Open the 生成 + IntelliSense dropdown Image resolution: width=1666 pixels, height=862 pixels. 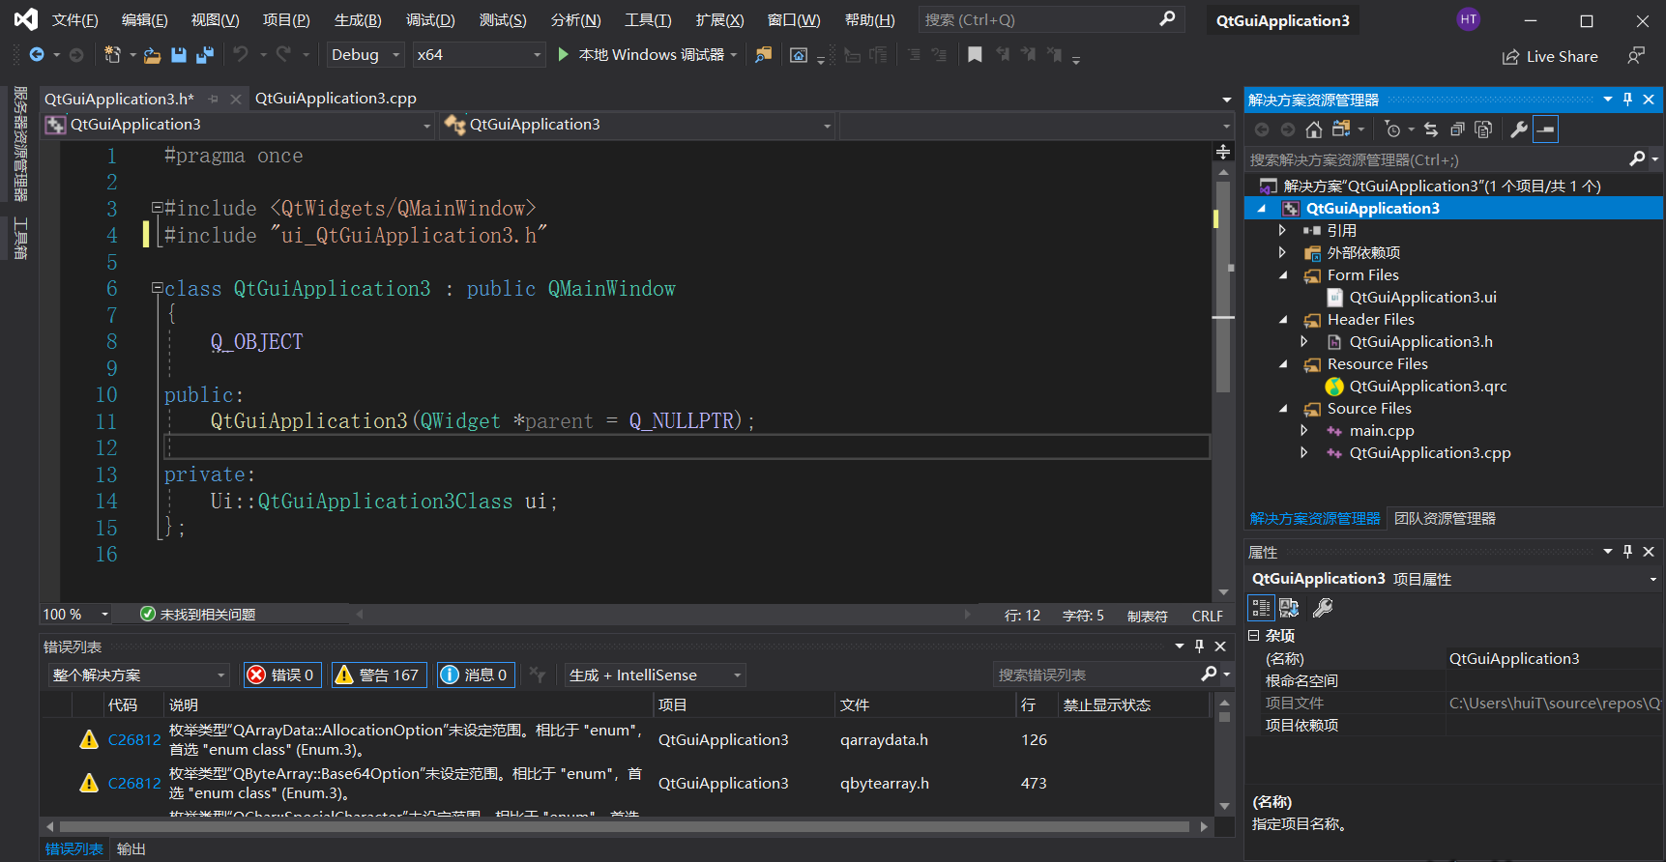pyautogui.click(x=655, y=675)
